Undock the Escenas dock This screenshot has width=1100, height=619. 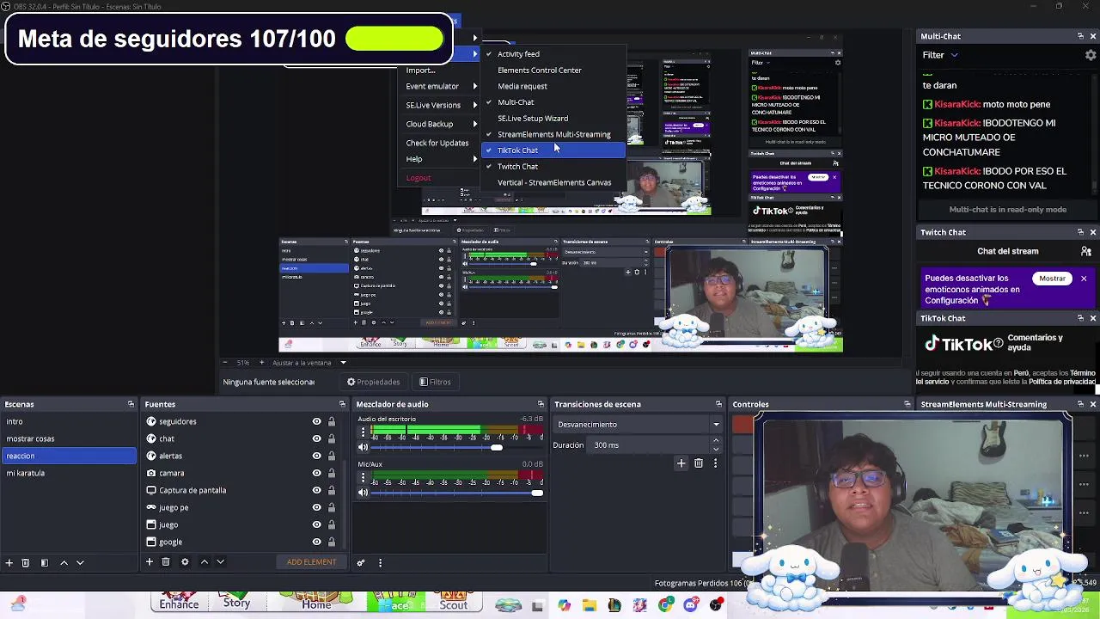tap(131, 404)
